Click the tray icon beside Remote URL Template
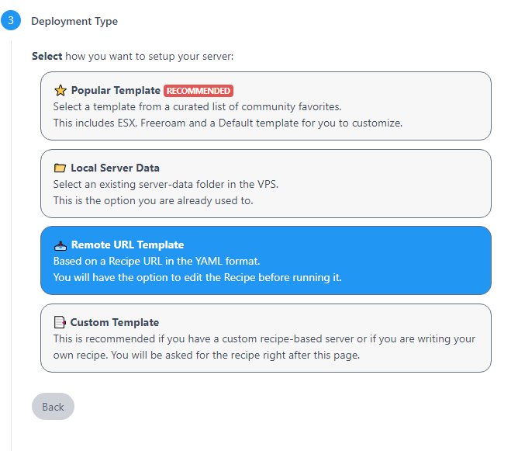The image size is (518, 451). pyautogui.click(x=60, y=245)
